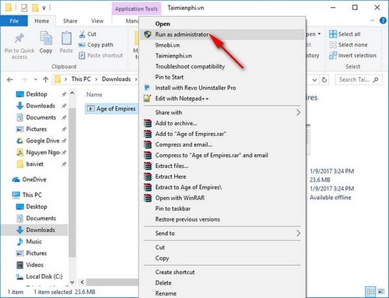Click the WinRAR icon beside Open with WinRAR
Viewport: 389px width, 298px height.
pos(148,198)
